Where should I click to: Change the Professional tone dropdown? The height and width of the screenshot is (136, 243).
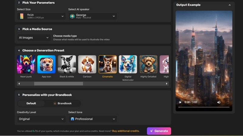click(x=93, y=119)
